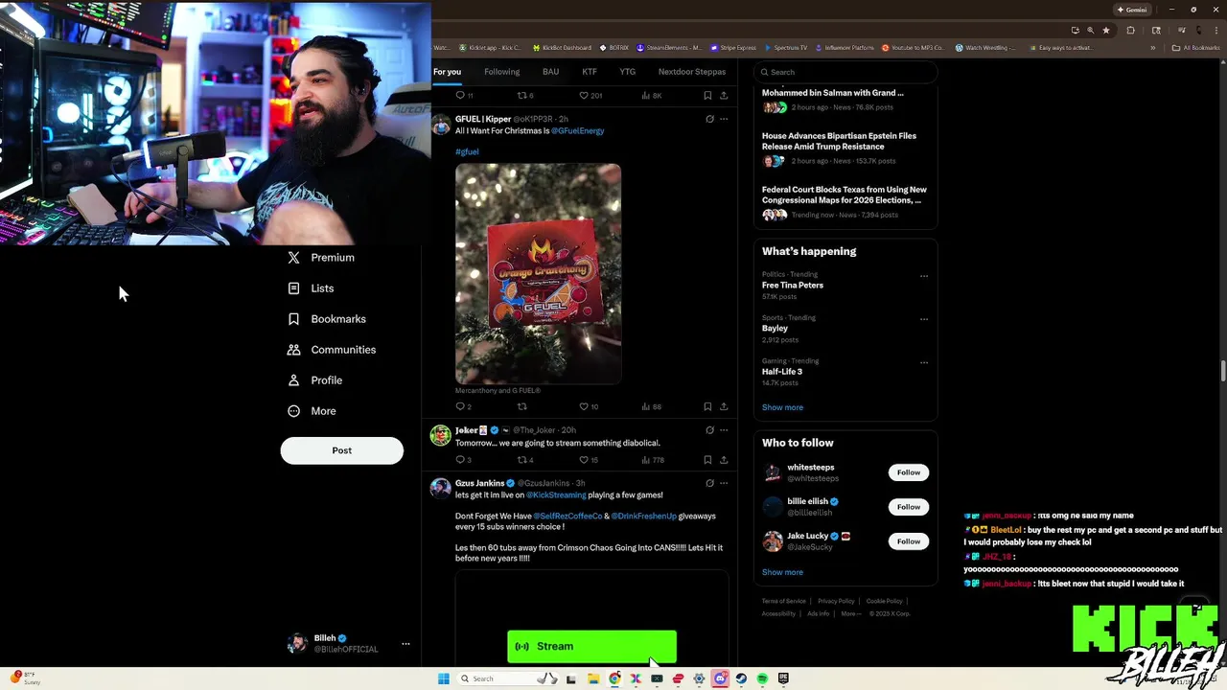Open Lists from the left sidebar
This screenshot has width=1227, height=690.
(x=311, y=288)
